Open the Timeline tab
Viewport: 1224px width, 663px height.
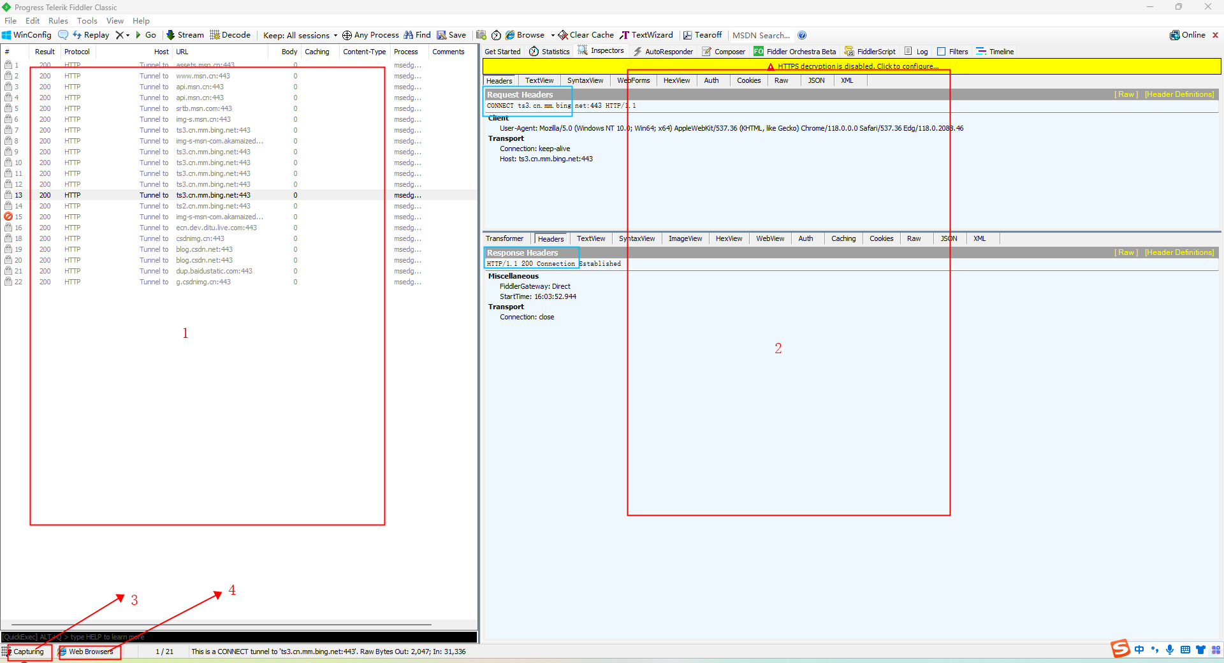994,52
